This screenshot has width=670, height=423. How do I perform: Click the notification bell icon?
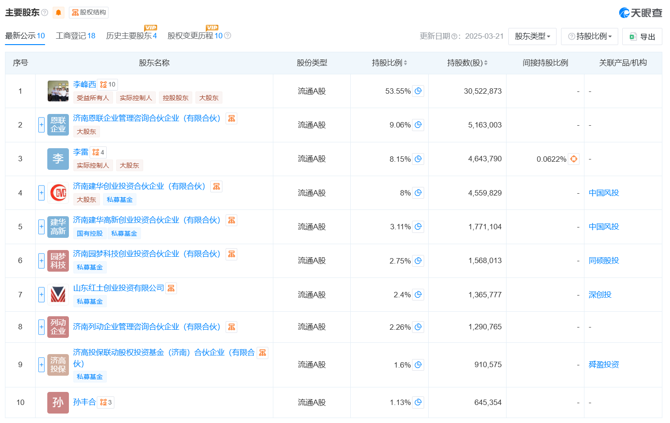point(58,13)
